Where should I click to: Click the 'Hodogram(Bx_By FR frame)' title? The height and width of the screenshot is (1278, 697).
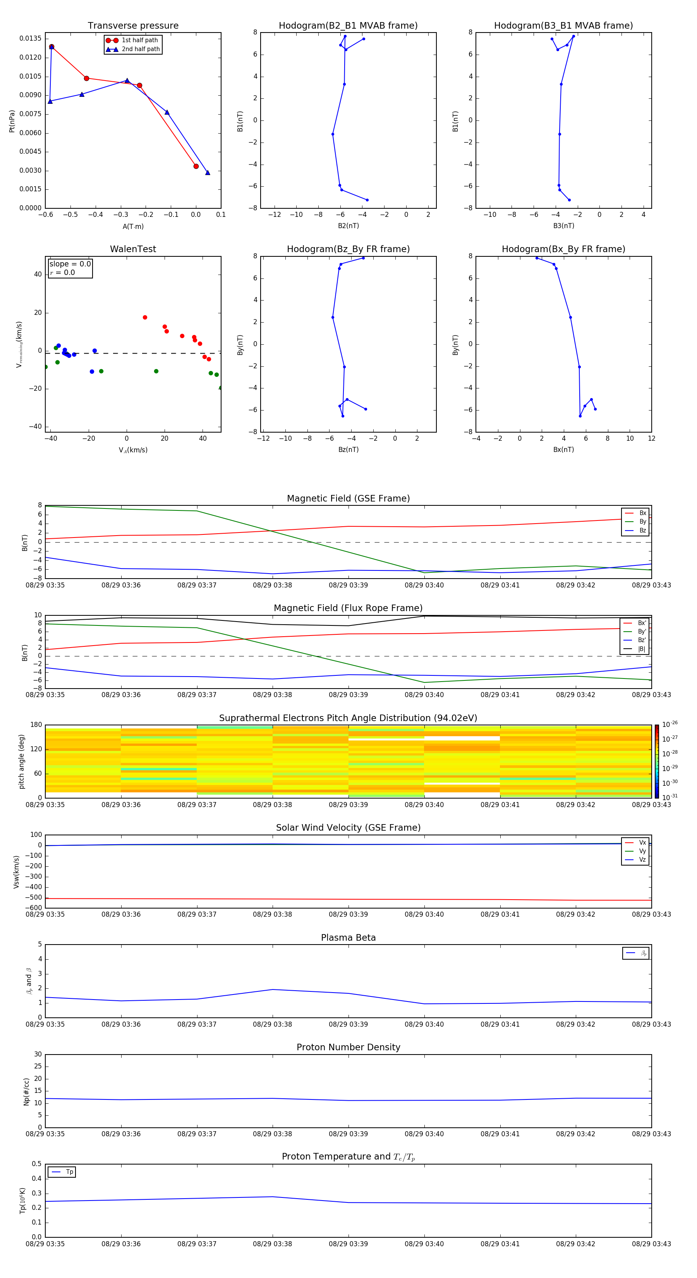point(563,249)
